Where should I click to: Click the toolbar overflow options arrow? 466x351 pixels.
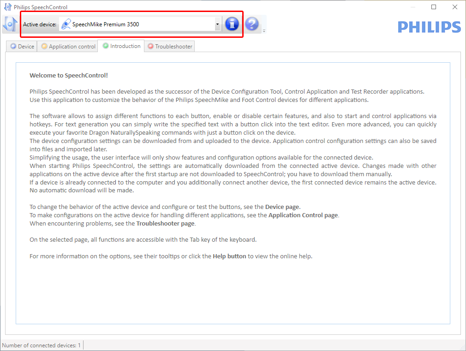264,30
